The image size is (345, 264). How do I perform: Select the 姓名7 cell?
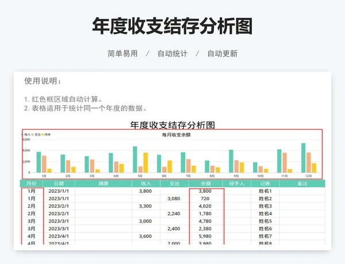[265, 236]
